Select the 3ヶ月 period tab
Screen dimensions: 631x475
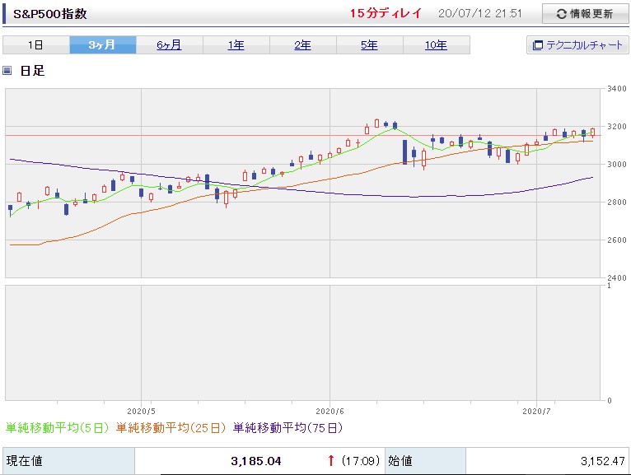[x=103, y=44]
